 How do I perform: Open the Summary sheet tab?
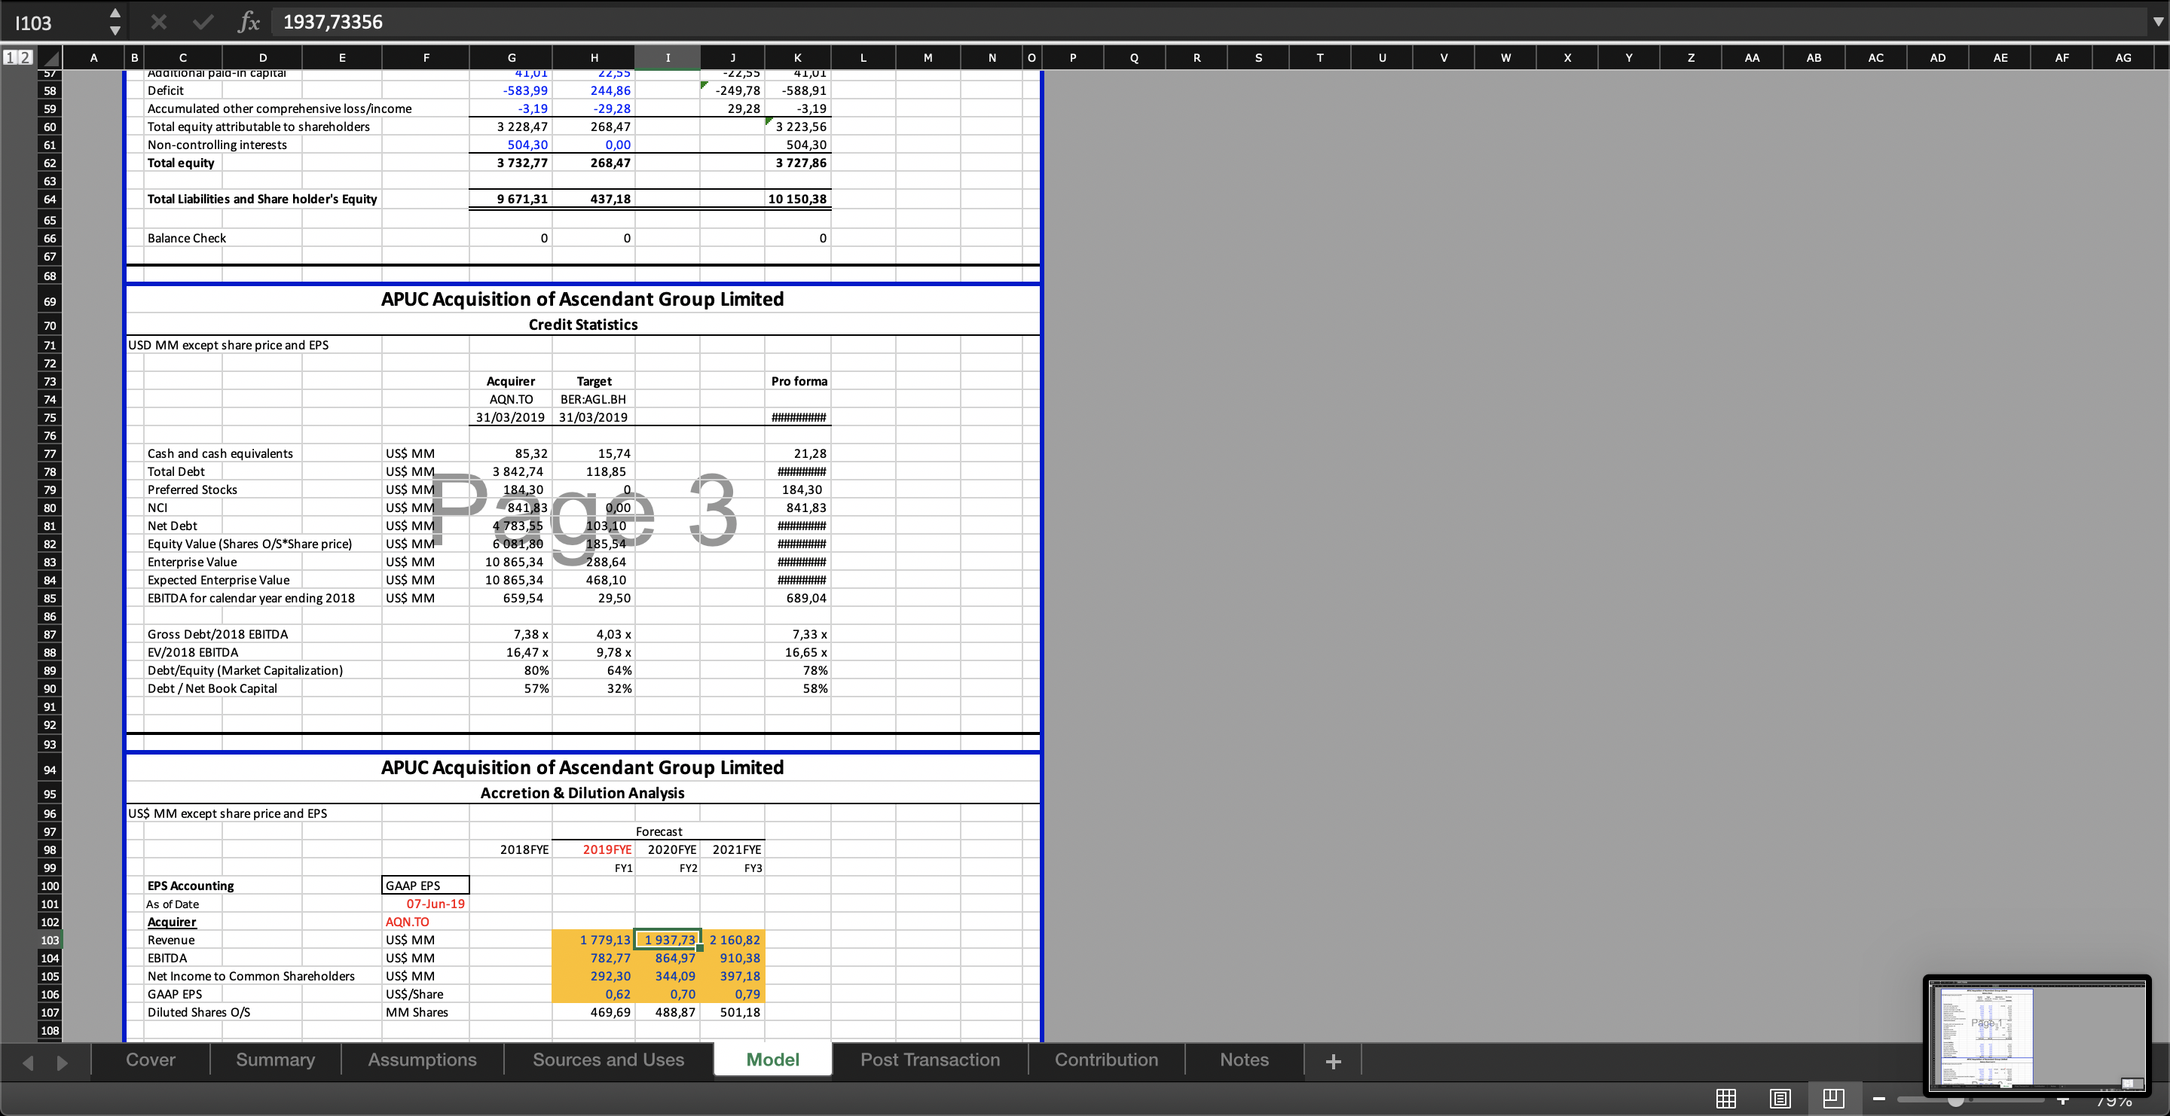[276, 1060]
